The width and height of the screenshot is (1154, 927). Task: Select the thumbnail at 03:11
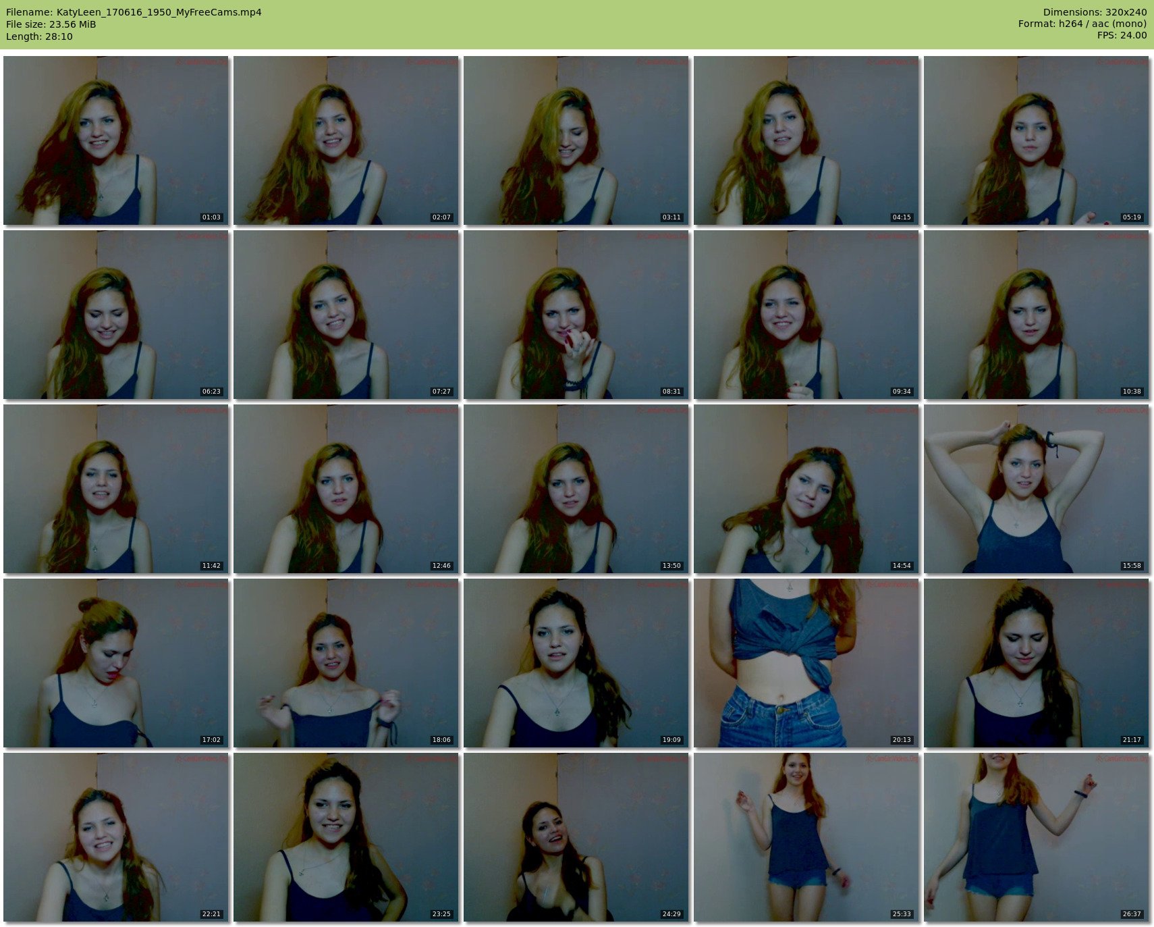tap(576, 140)
